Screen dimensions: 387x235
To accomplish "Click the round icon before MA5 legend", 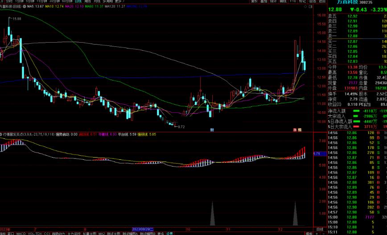I will coord(24,7).
